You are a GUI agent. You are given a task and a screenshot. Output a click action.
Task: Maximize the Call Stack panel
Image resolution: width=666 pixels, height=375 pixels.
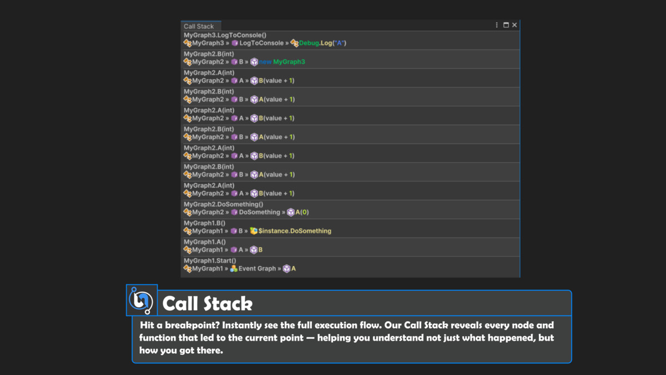[x=506, y=25]
